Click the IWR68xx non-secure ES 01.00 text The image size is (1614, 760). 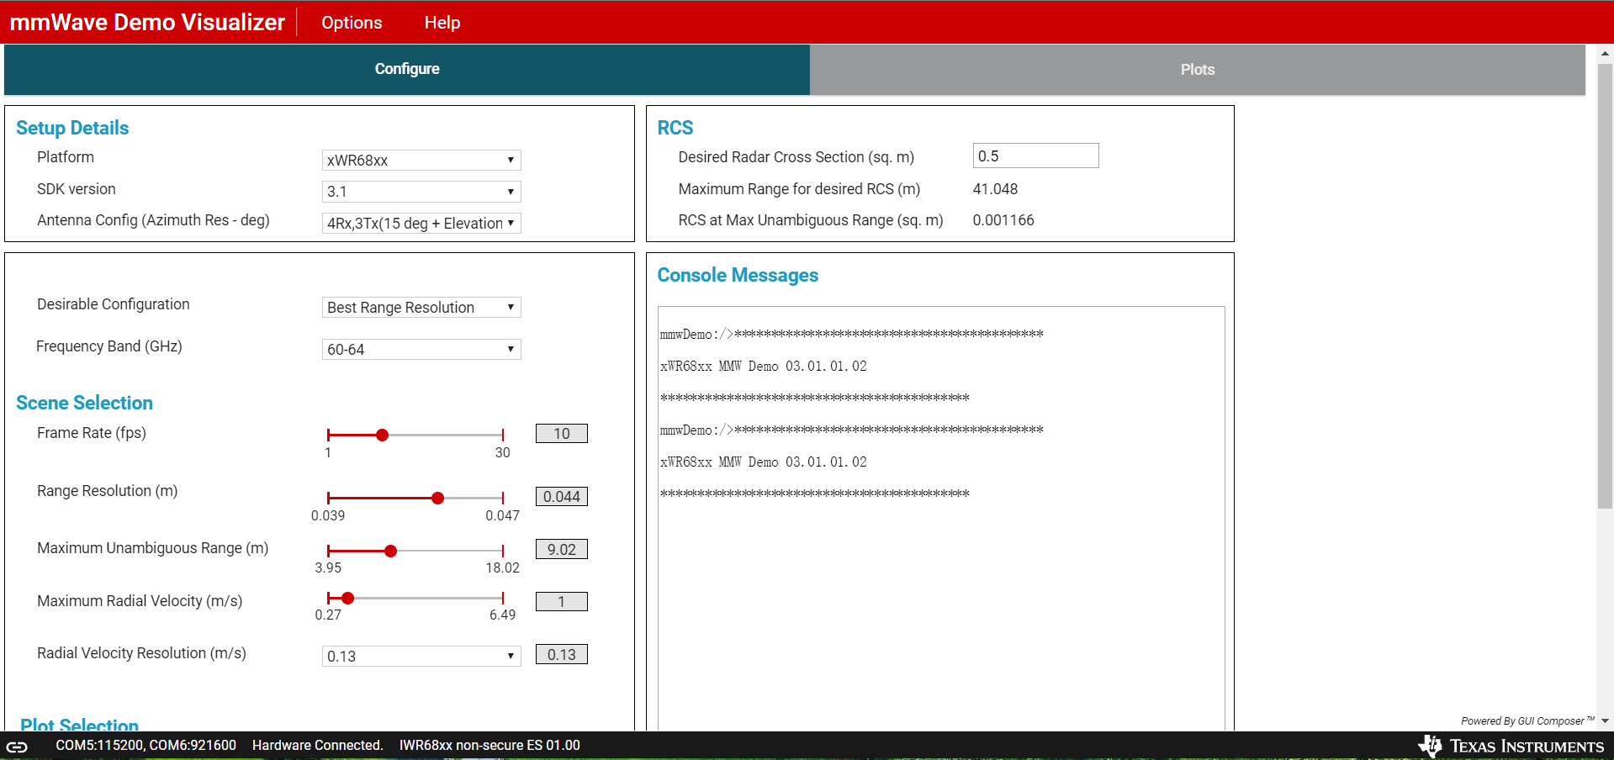point(489,746)
